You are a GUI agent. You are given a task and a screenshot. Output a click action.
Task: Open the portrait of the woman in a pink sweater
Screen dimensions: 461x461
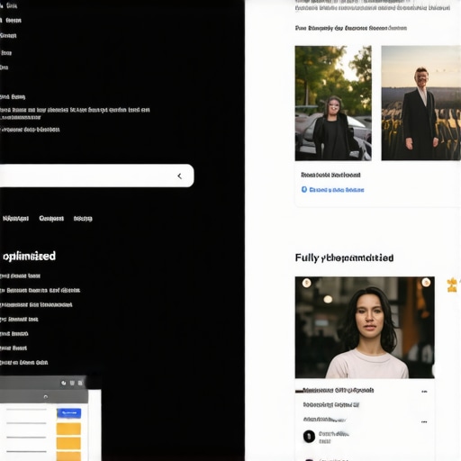click(365, 328)
